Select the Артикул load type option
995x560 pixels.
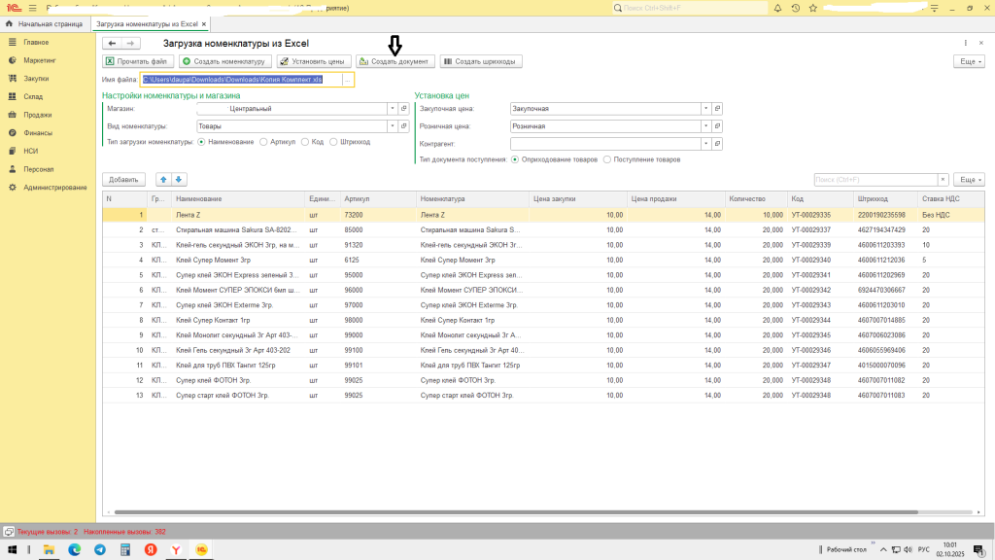(x=265, y=141)
